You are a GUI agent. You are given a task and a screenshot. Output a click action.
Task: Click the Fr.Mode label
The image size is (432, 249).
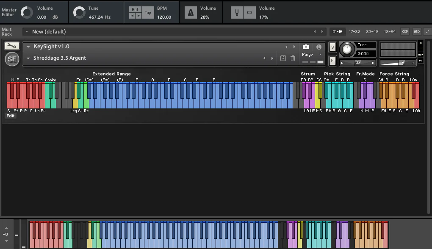coord(366,74)
